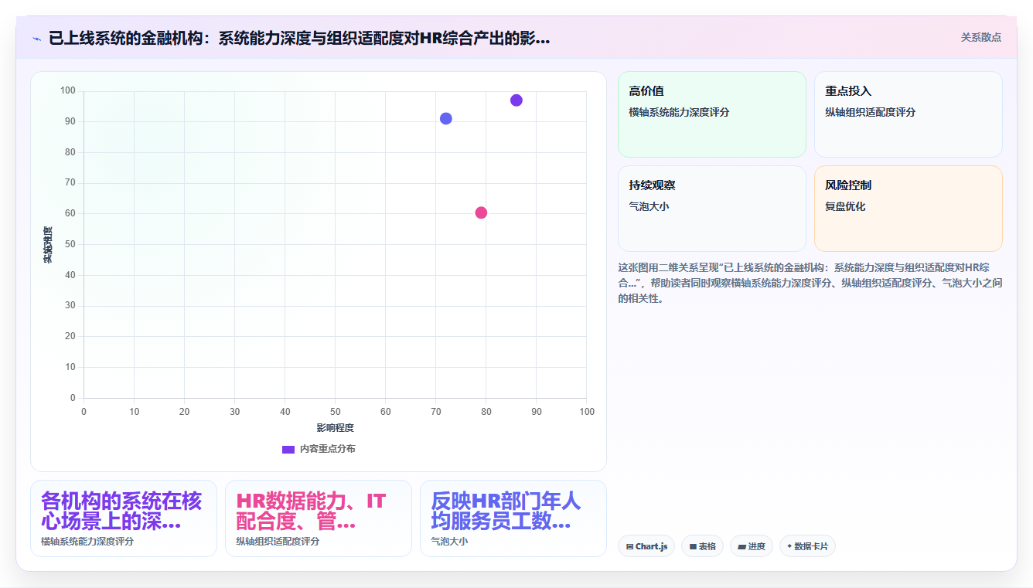Click the 内容重点分布 legend label
Viewport: 1033px width, 588px height.
[x=328, y=449]
